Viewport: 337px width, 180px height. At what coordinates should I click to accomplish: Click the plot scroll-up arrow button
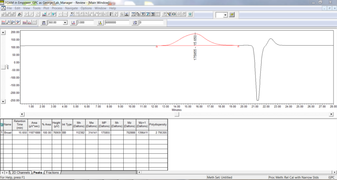pyautogui.click(x=3, y=32)
